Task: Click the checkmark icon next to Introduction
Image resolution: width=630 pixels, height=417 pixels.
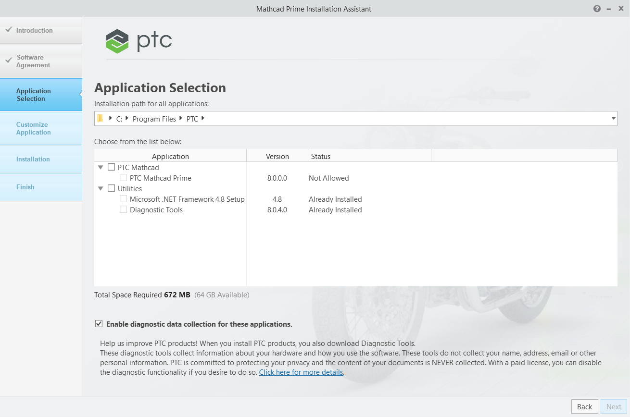Action: point(8,29)
